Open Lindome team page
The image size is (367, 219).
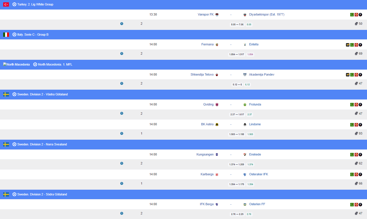pyautogui.click(x=255, y=124)
